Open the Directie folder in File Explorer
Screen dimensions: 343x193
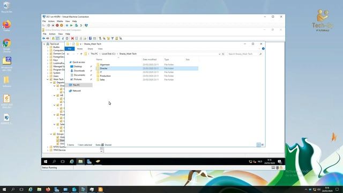[147, 69]
